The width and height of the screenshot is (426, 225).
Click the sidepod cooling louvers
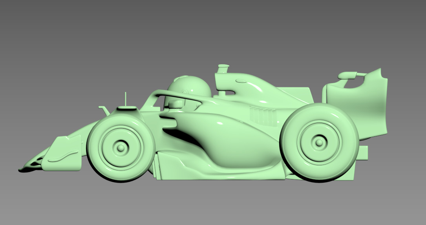(x=263, y=116)
